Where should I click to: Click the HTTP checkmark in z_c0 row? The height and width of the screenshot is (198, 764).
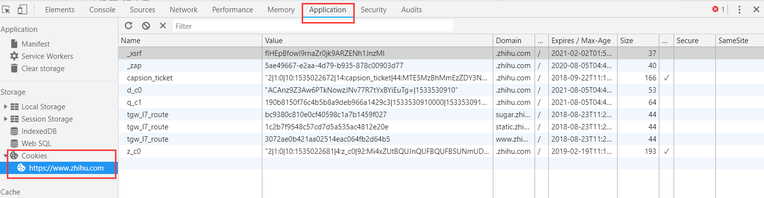[x=666, y=151]
